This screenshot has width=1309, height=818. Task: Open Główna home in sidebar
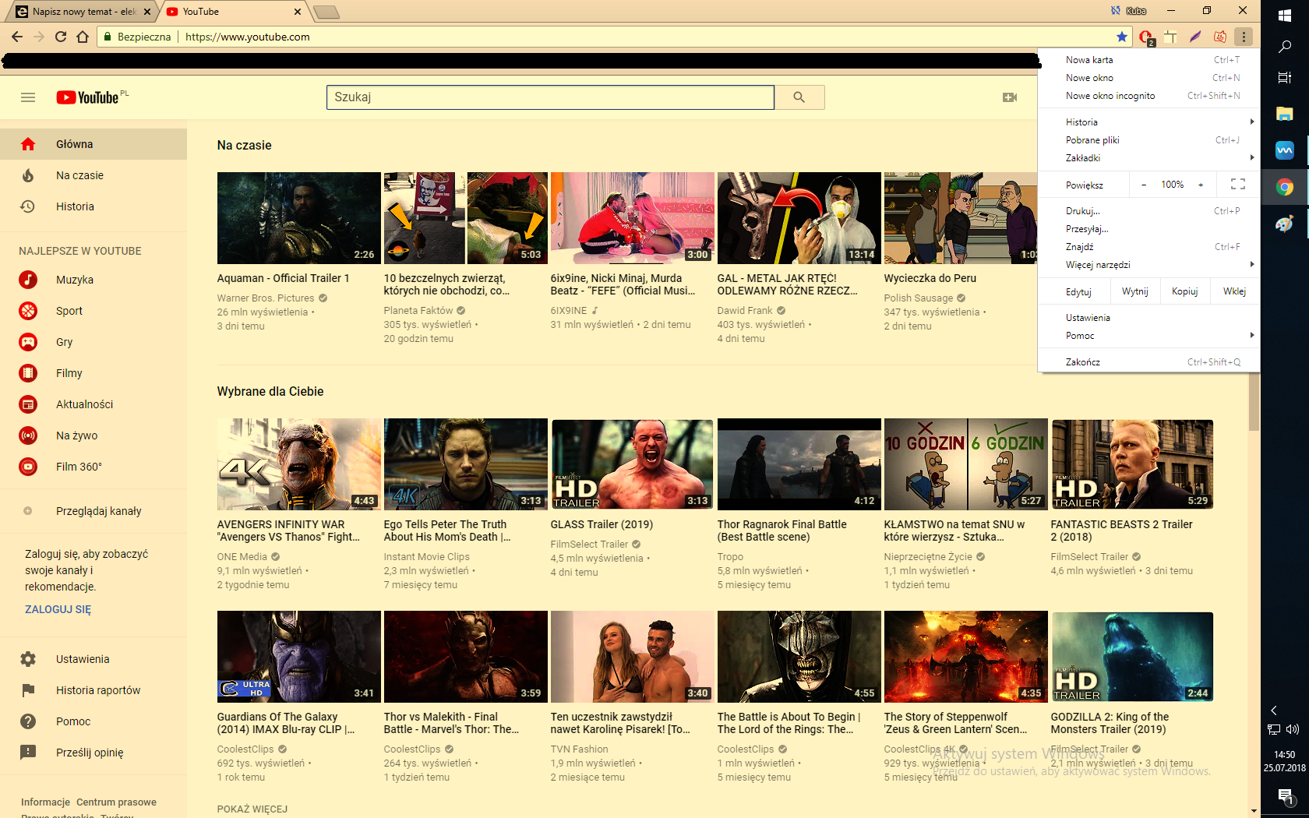[93, 144]
